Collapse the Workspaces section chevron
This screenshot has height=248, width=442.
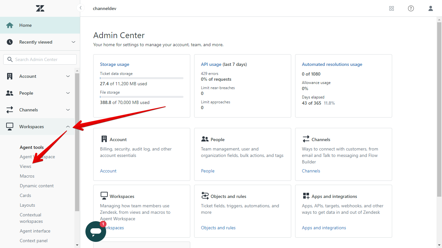coord(68,127)
